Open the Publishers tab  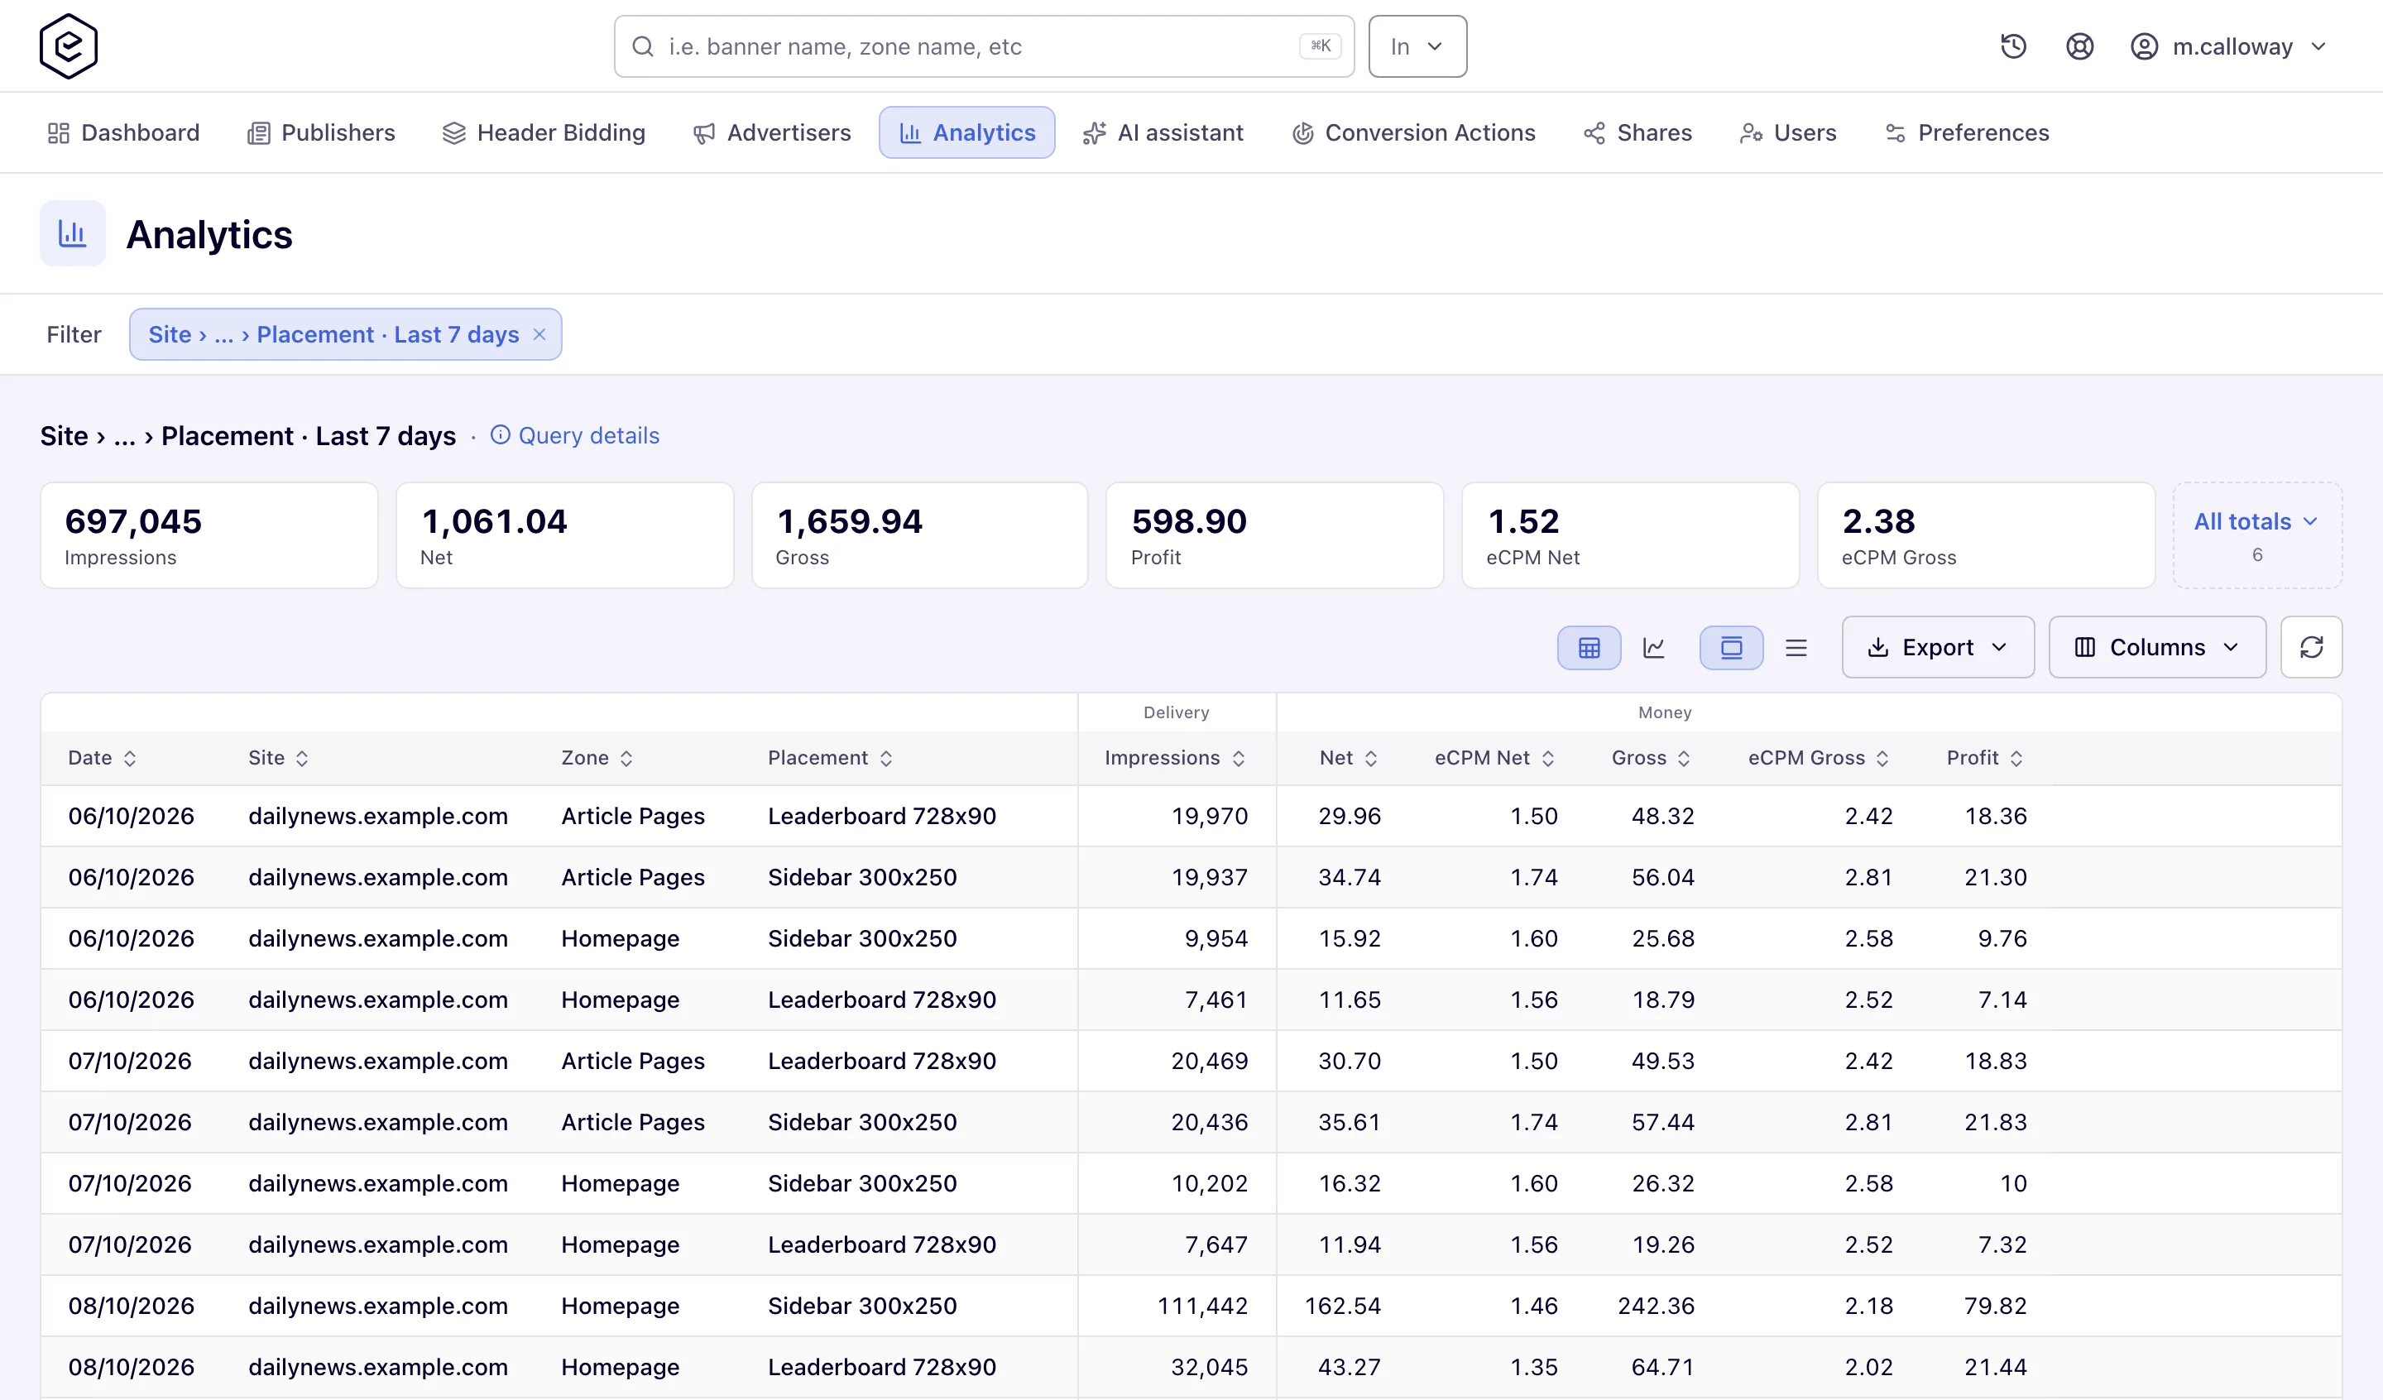point(322,132)
